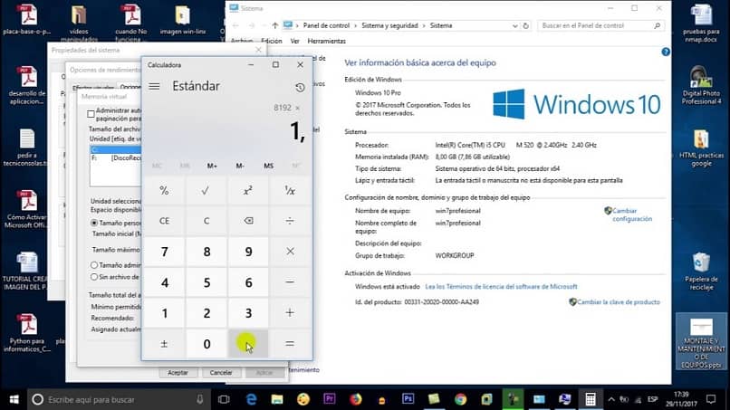730x410 pixels.
Task: Click Cambiar la clave de producto link
Action: [x=619, y=302]
